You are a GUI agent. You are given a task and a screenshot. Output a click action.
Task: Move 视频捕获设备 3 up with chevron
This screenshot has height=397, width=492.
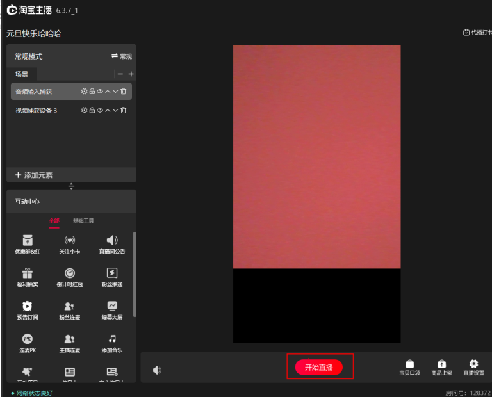[x=108, y=110]
